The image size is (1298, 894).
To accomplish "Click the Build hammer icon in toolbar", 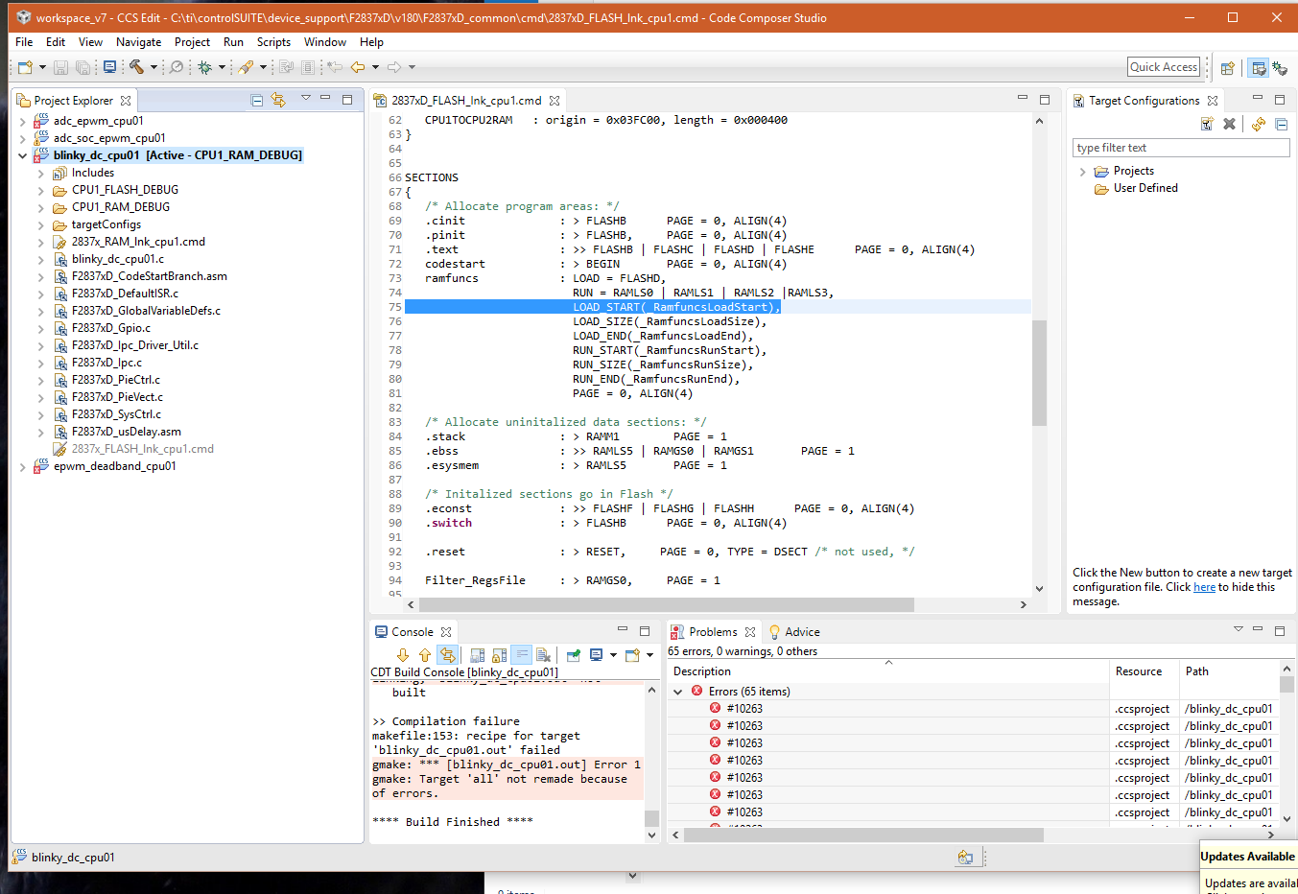I will point(137,67).
